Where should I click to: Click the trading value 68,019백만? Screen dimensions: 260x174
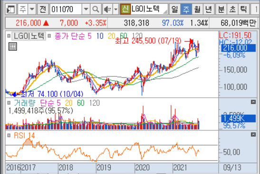pyautogui.click(x=238, y=23)
